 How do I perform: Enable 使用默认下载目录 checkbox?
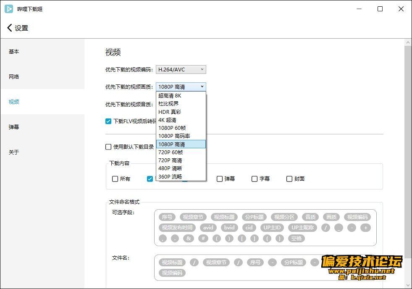[108, 147]
